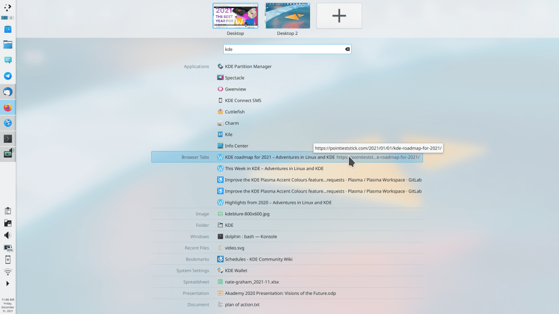Image resolution: width=559 pixels, height=314 pixels.
Task: Select "This Week in KDE" browser tab
Action: click(274, 168)
